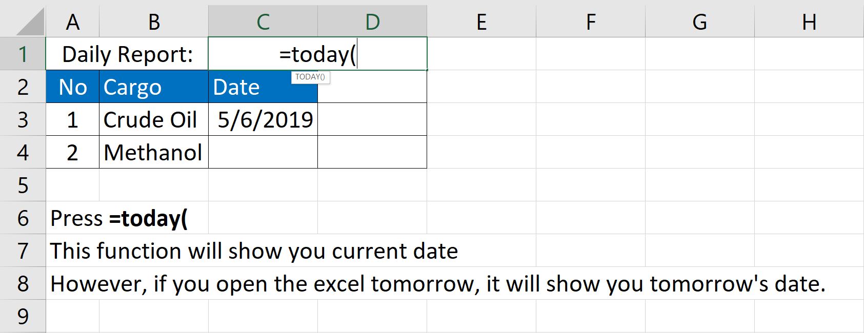Image resolution: width=864 pixels, height=333 pixels.
Task: Select the Methanol cell
Action: tap(154, 153)
